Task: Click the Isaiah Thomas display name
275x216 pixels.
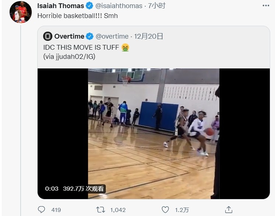Action: 60,6
